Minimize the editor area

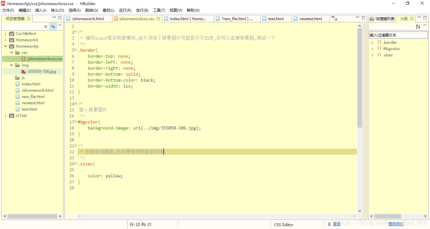(x=358, y=18)
